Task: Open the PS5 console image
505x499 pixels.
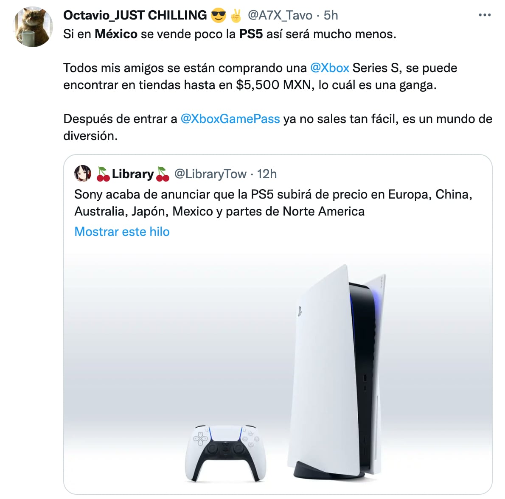Action: (337, 370)
